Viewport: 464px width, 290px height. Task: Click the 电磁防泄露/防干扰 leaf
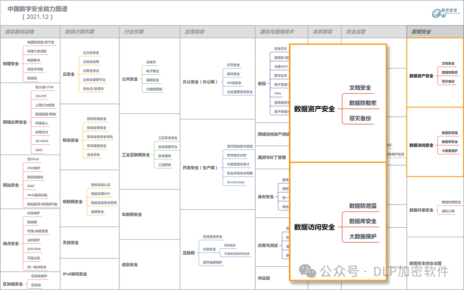coord(41,42)
